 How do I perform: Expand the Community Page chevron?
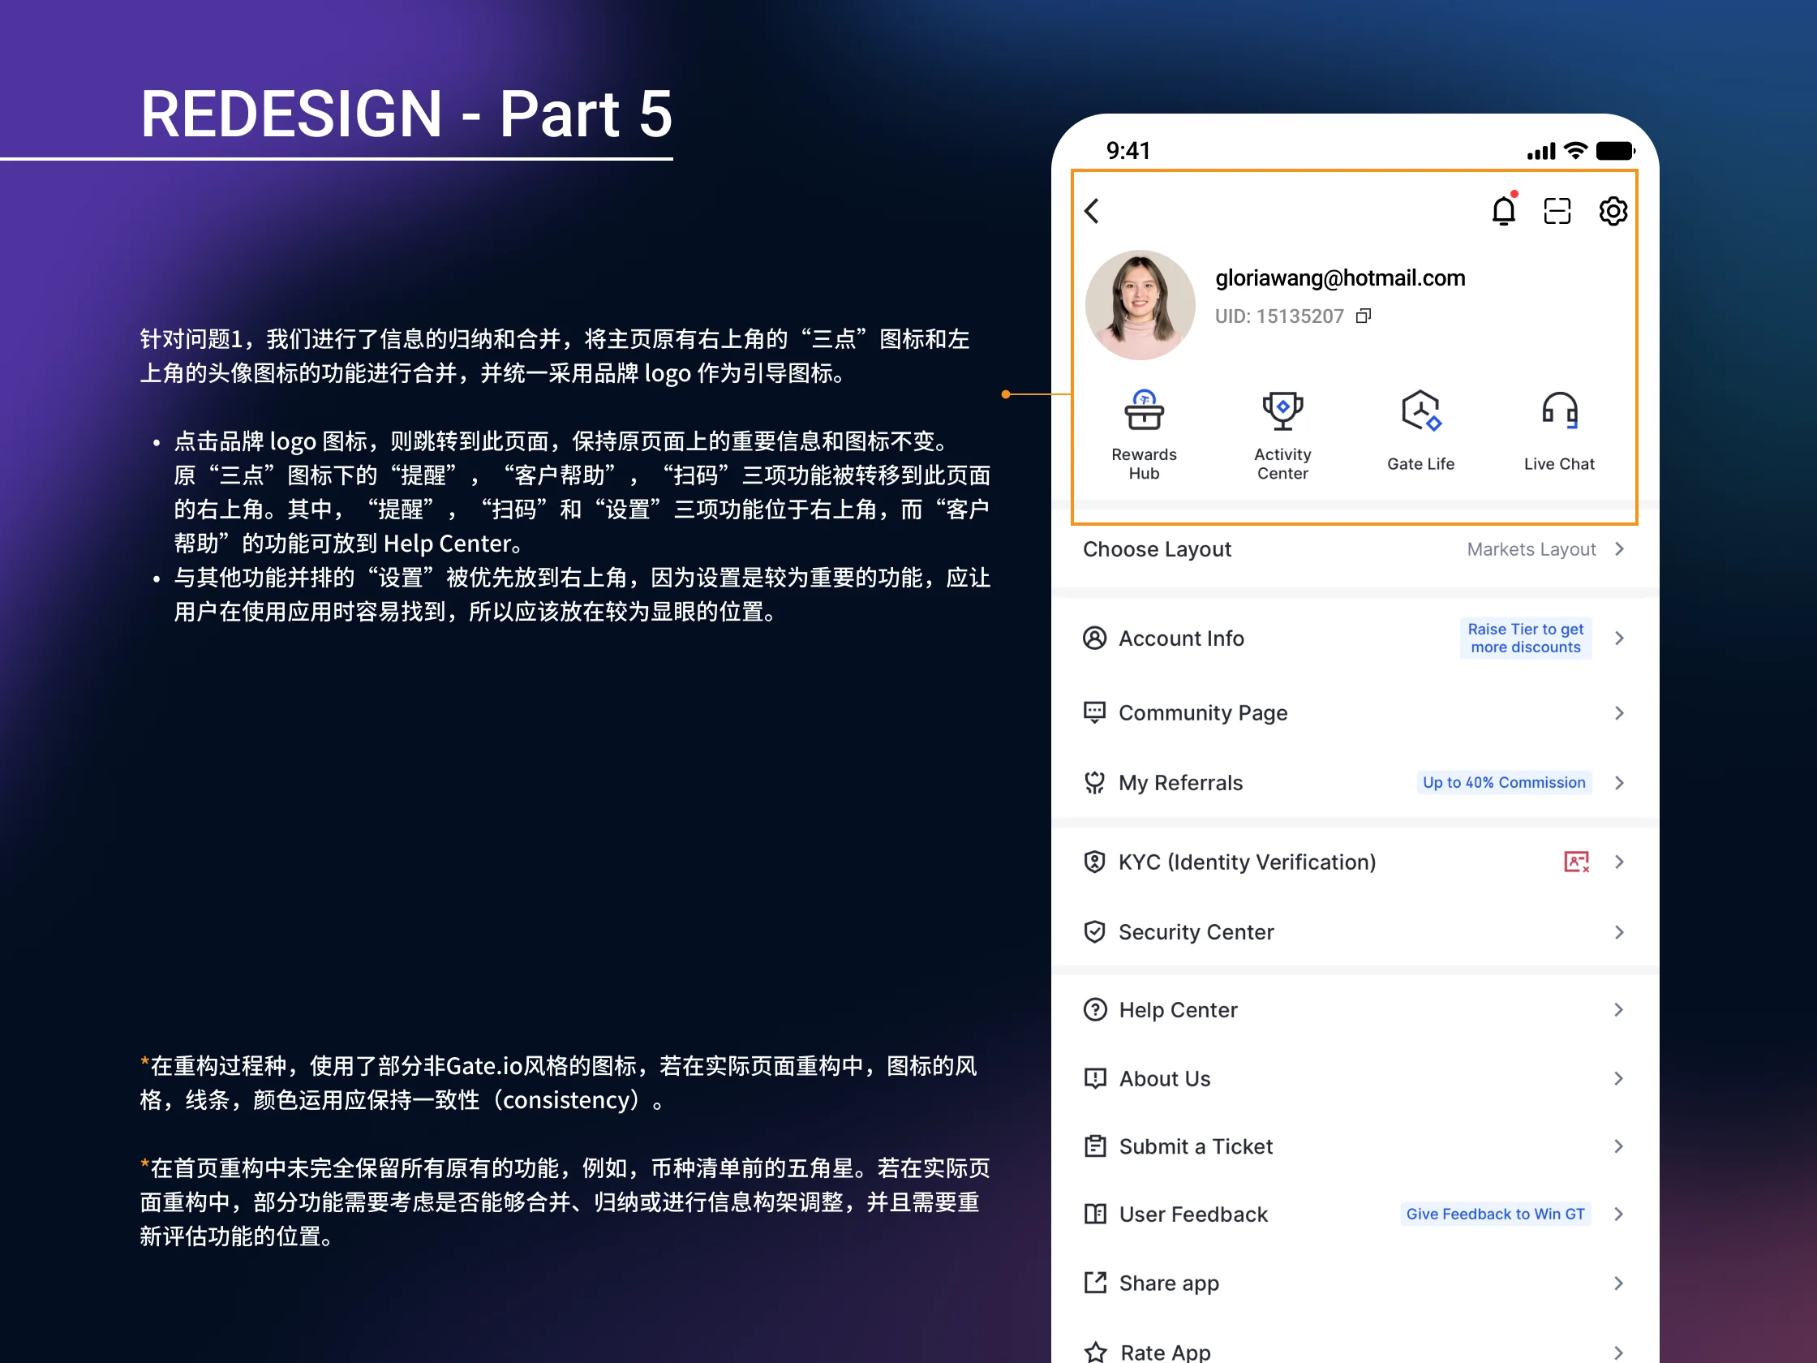click(1620, 712)
